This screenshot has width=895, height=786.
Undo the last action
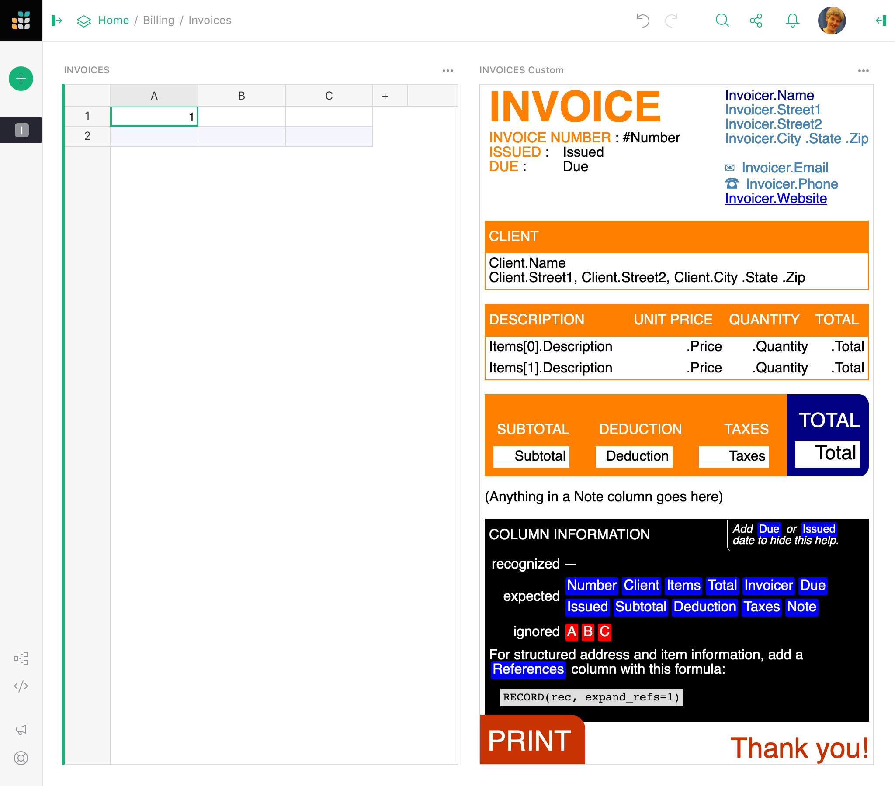pos(642,20)
